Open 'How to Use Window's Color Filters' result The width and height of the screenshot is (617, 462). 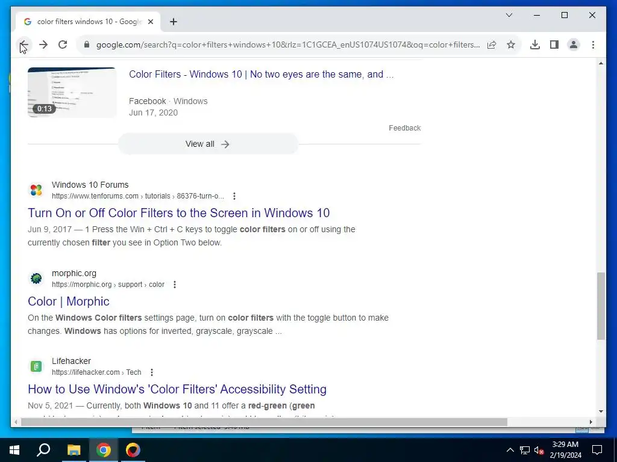click(x=177, y=389)
